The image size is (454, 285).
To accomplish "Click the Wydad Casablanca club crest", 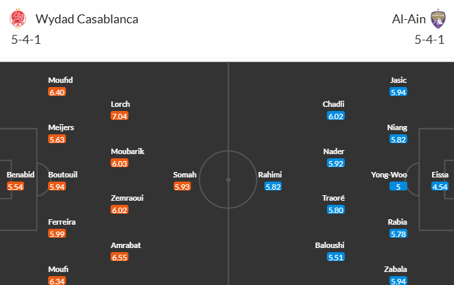I will tap(18, 18).
